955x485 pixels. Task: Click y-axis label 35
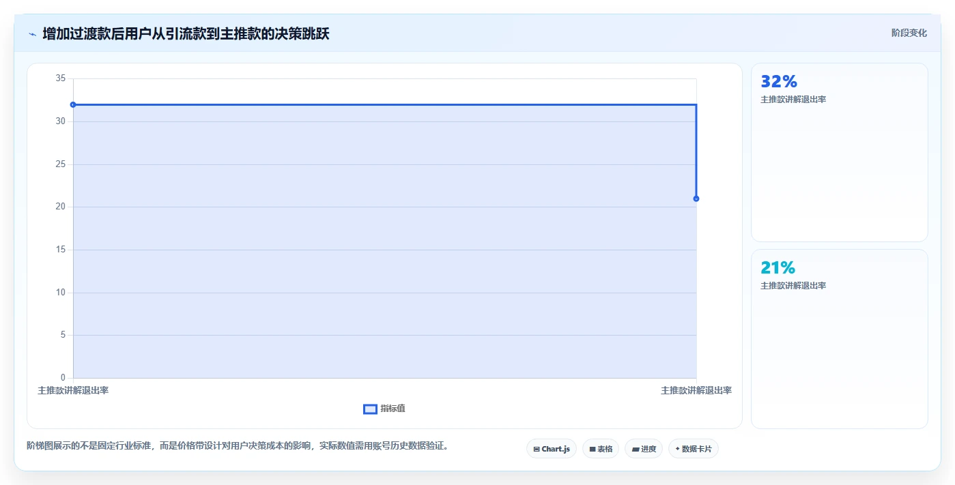point(61,78)
